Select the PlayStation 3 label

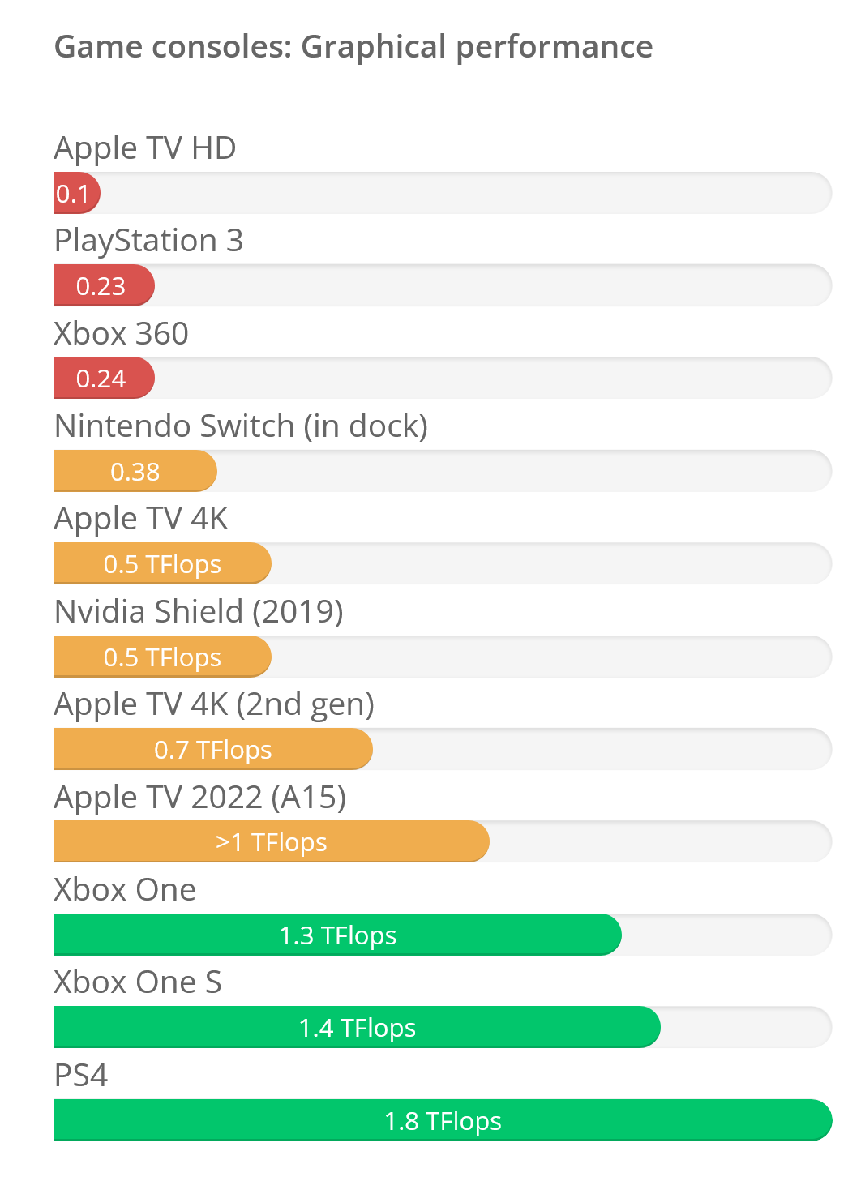[148, 241]
